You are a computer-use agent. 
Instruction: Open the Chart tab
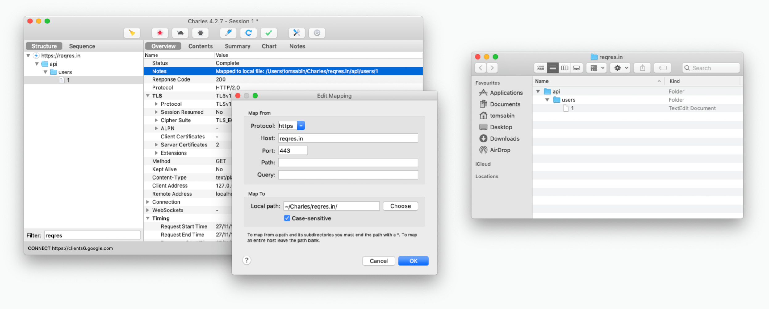(x=269, y=46)
